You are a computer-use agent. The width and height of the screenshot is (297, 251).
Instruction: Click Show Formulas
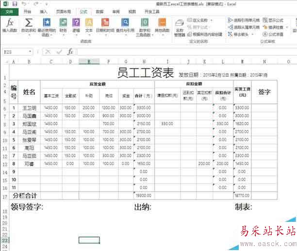273,20
